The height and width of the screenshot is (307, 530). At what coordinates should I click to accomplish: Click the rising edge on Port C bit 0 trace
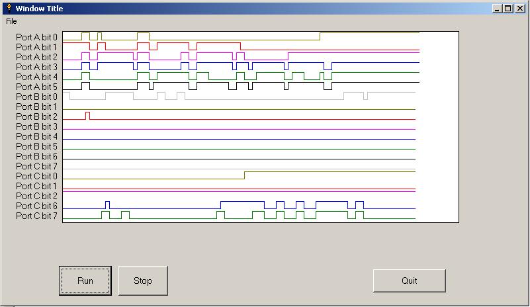(244, 175)
